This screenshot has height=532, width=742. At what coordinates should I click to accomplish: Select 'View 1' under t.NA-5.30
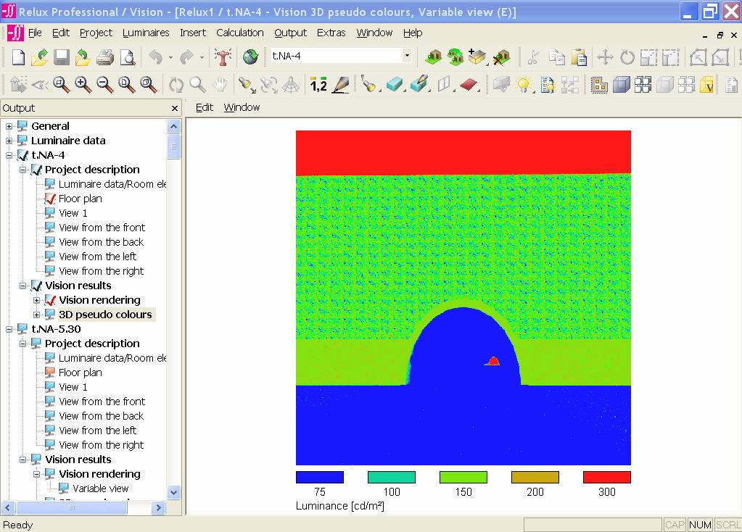pos(73,387)
